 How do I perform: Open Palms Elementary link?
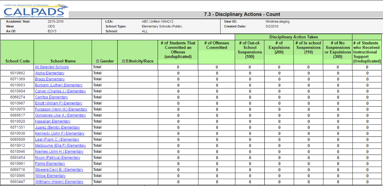point(50,164)
